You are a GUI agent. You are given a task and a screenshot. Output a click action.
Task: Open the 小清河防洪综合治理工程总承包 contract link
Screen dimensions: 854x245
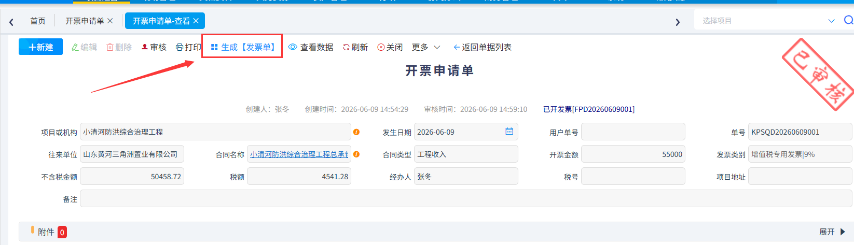click(x=299, y=154)
